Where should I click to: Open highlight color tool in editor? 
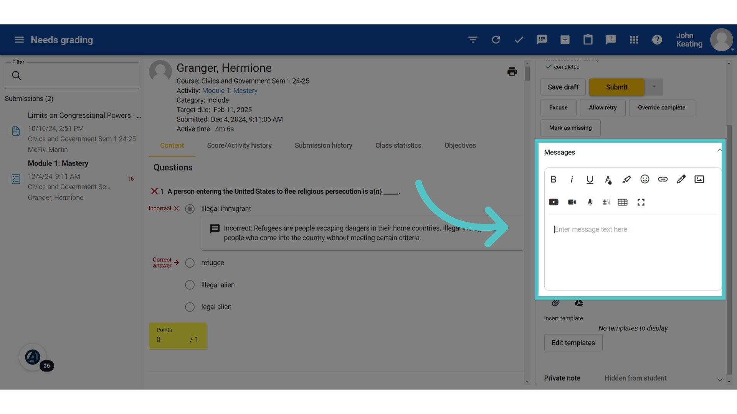[x=626, y=179]
